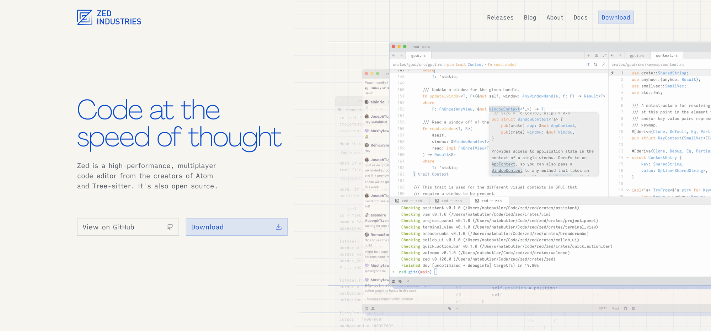Screen dimensions: 711x331
Task: Switch to third zed — zsh terminal tab
Action: pyautogui.click(x=489, y=201)
